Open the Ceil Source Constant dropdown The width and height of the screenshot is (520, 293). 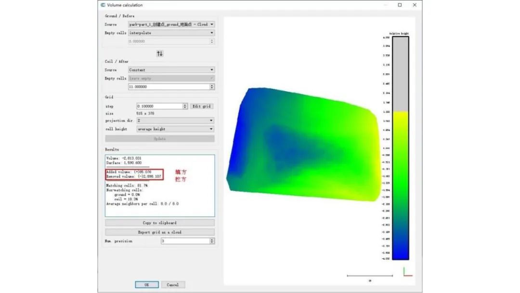(171, 70)
